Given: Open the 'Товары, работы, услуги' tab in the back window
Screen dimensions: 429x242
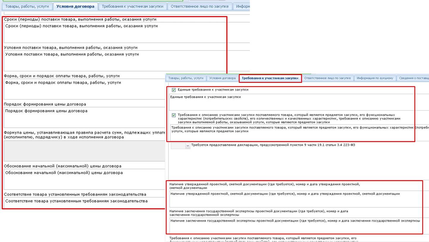Looking at the screenshot, I should [x=27, y=6].
